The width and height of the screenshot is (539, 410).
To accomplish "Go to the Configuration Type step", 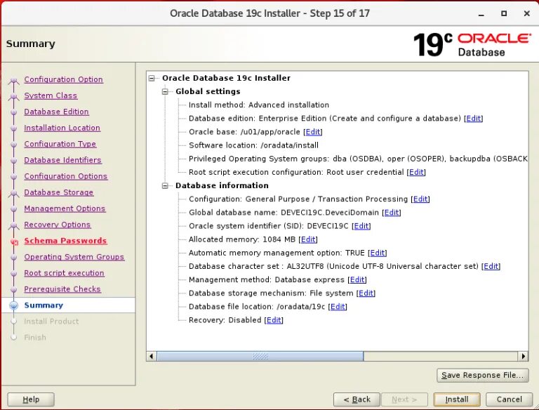I will (x=60, y=144).
